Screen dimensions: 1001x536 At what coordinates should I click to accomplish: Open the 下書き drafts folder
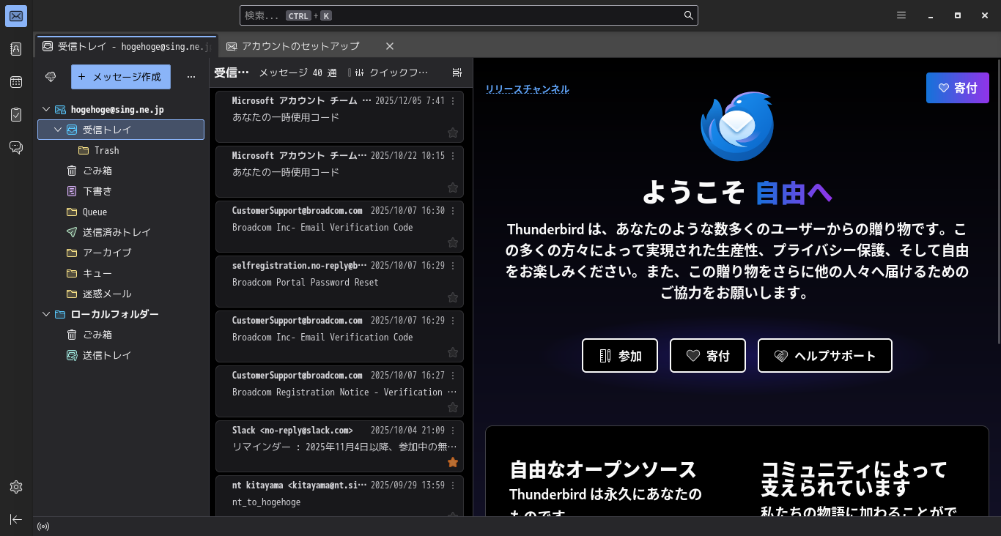[x=121, y=191]
